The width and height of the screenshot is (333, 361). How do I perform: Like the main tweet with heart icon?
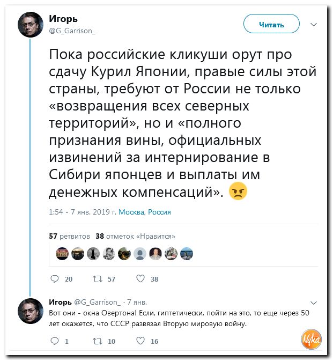(x=140, y=278)
